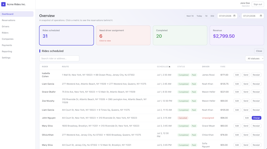Click Olivia Khan's Completed status badge
This screenshot has height=149, width=267.
pos(183,135)
